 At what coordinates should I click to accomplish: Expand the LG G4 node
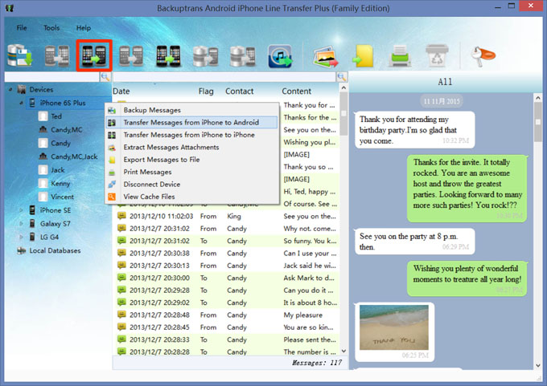coord(21,237)
